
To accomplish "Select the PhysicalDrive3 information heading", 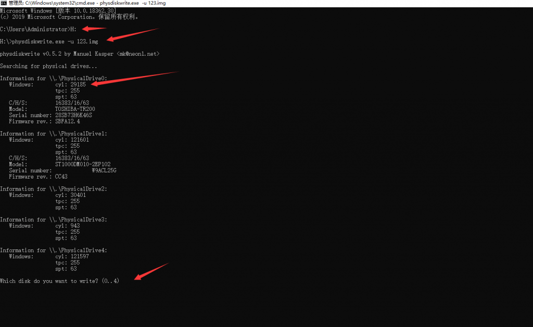I will 54,220.
